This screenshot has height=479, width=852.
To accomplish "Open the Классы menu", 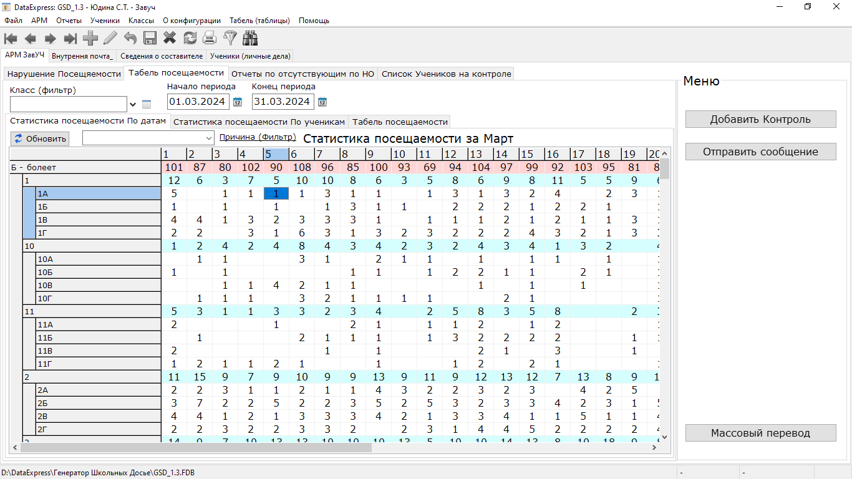I will 141,21.
